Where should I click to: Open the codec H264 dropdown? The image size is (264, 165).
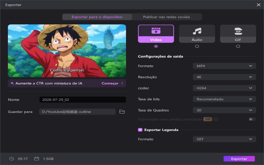click(x=224, y=88)
